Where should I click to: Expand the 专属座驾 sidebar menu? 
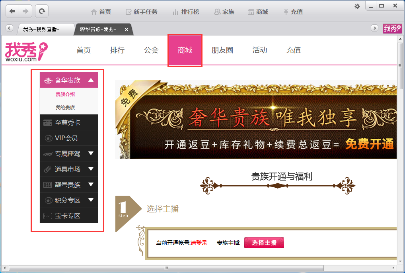tap(91, 153)
